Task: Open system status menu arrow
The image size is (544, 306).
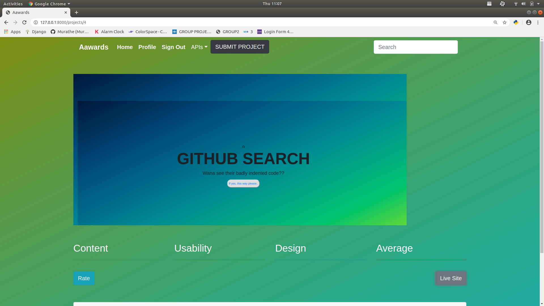Action: pyautogui.click(x=538, y=4)
